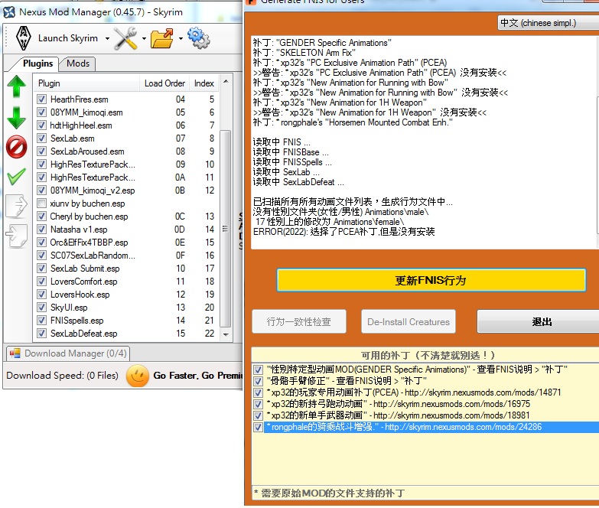Toggle SexLab.esm checkbox
Screen dimensions: 599x508
click(41, 138)
